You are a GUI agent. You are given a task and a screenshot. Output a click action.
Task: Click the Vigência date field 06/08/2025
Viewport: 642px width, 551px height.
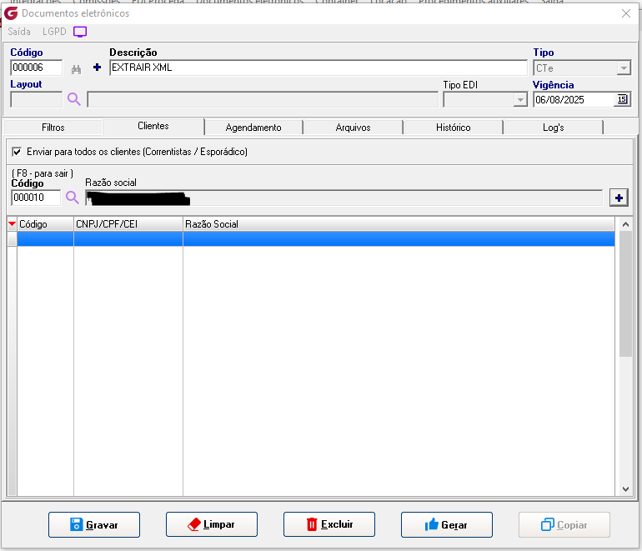[574, 99]
